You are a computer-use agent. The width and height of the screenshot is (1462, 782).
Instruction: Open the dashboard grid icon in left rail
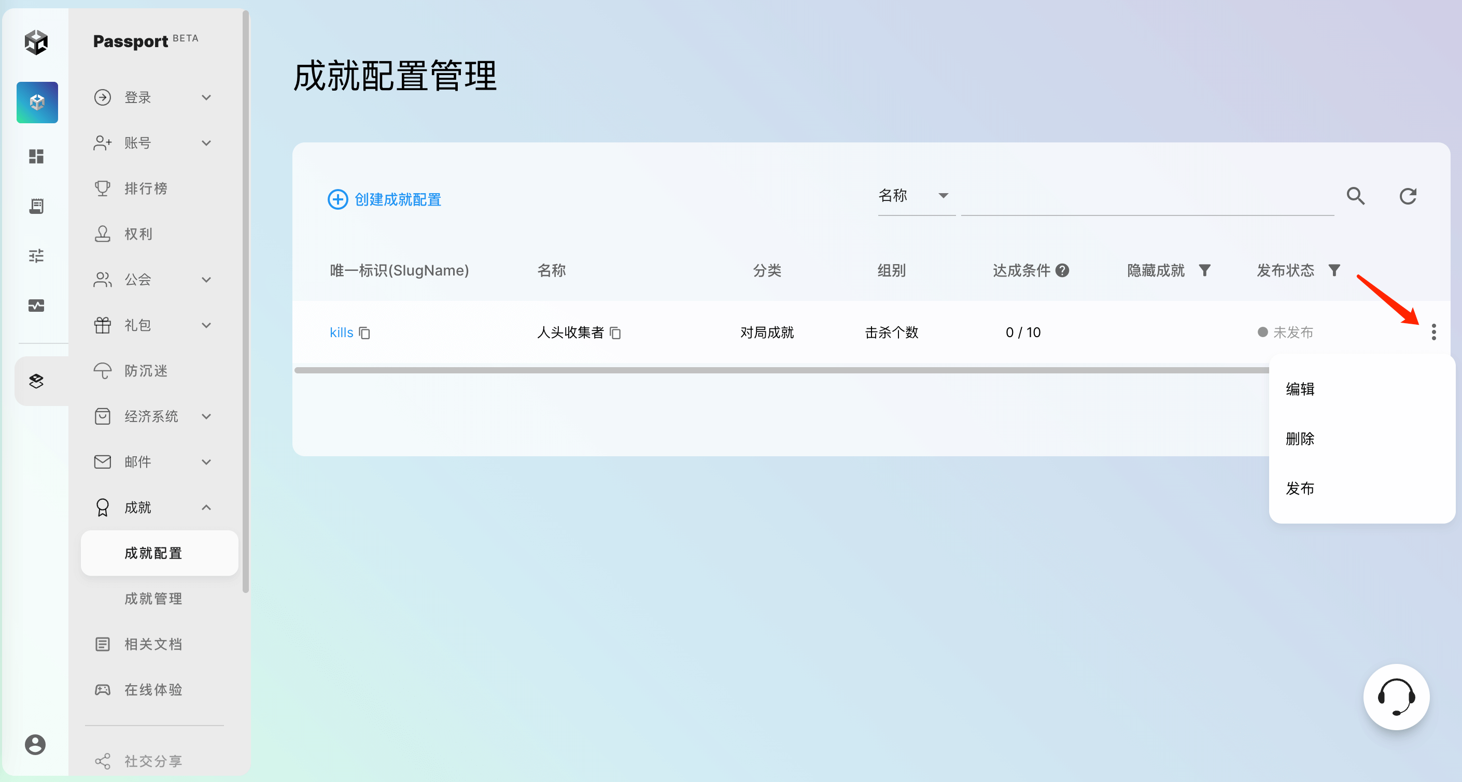pos(36,156)
